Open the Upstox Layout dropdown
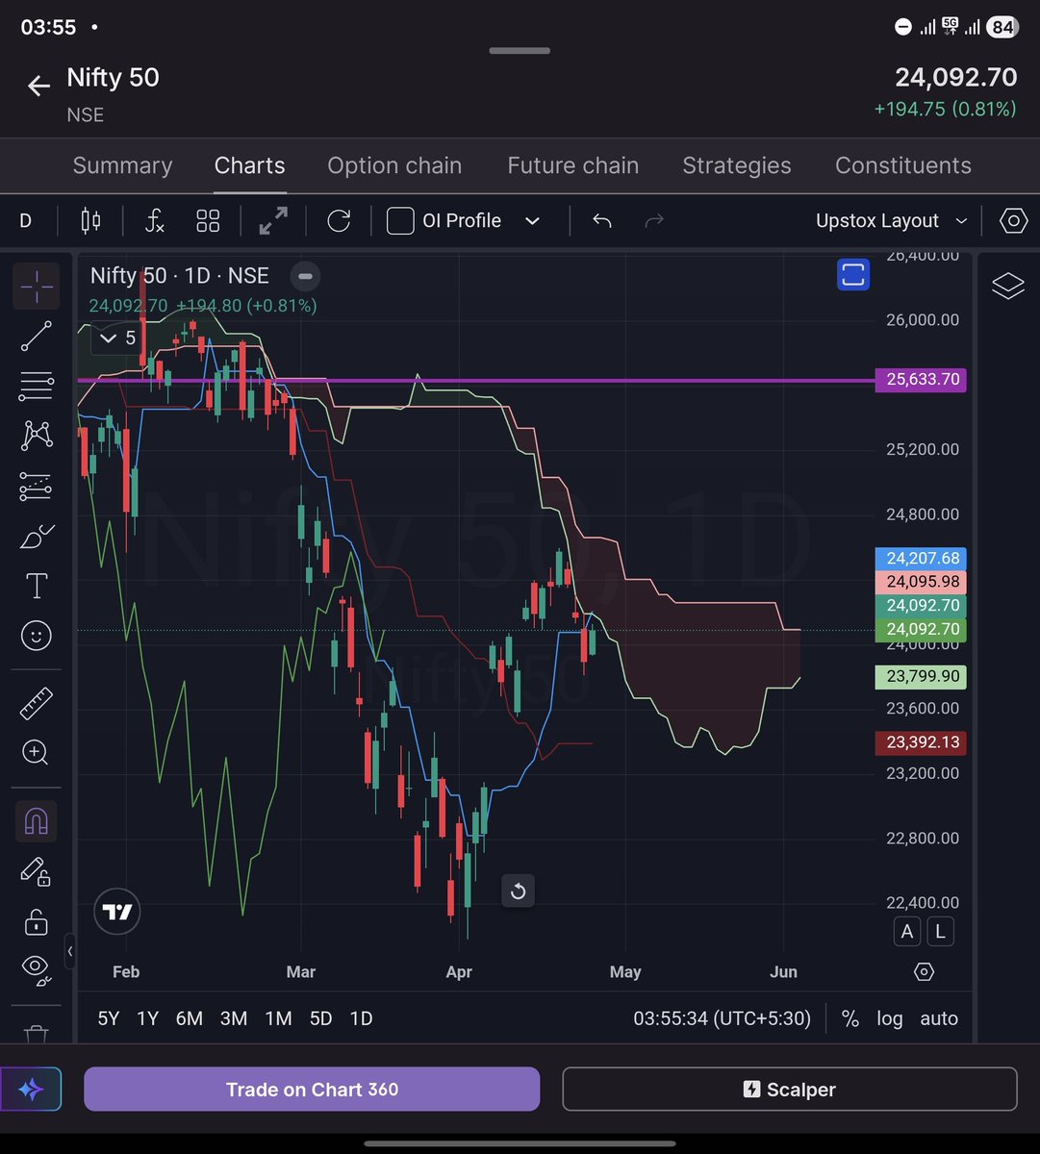The image size is (1040, 1154). tap(891, 221)
